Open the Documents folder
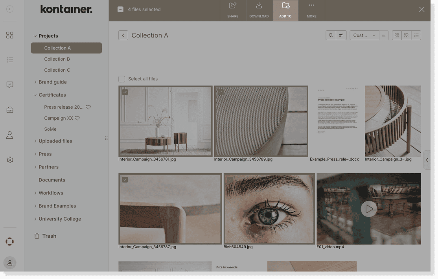 click(52, 180)
